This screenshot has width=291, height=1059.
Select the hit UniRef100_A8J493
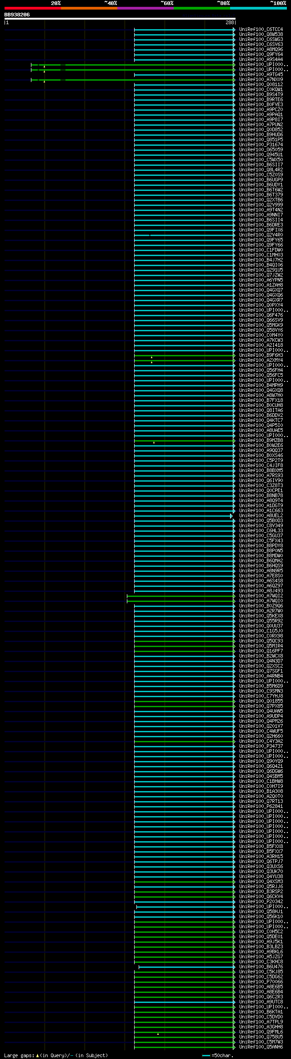(x=261, y=591)
